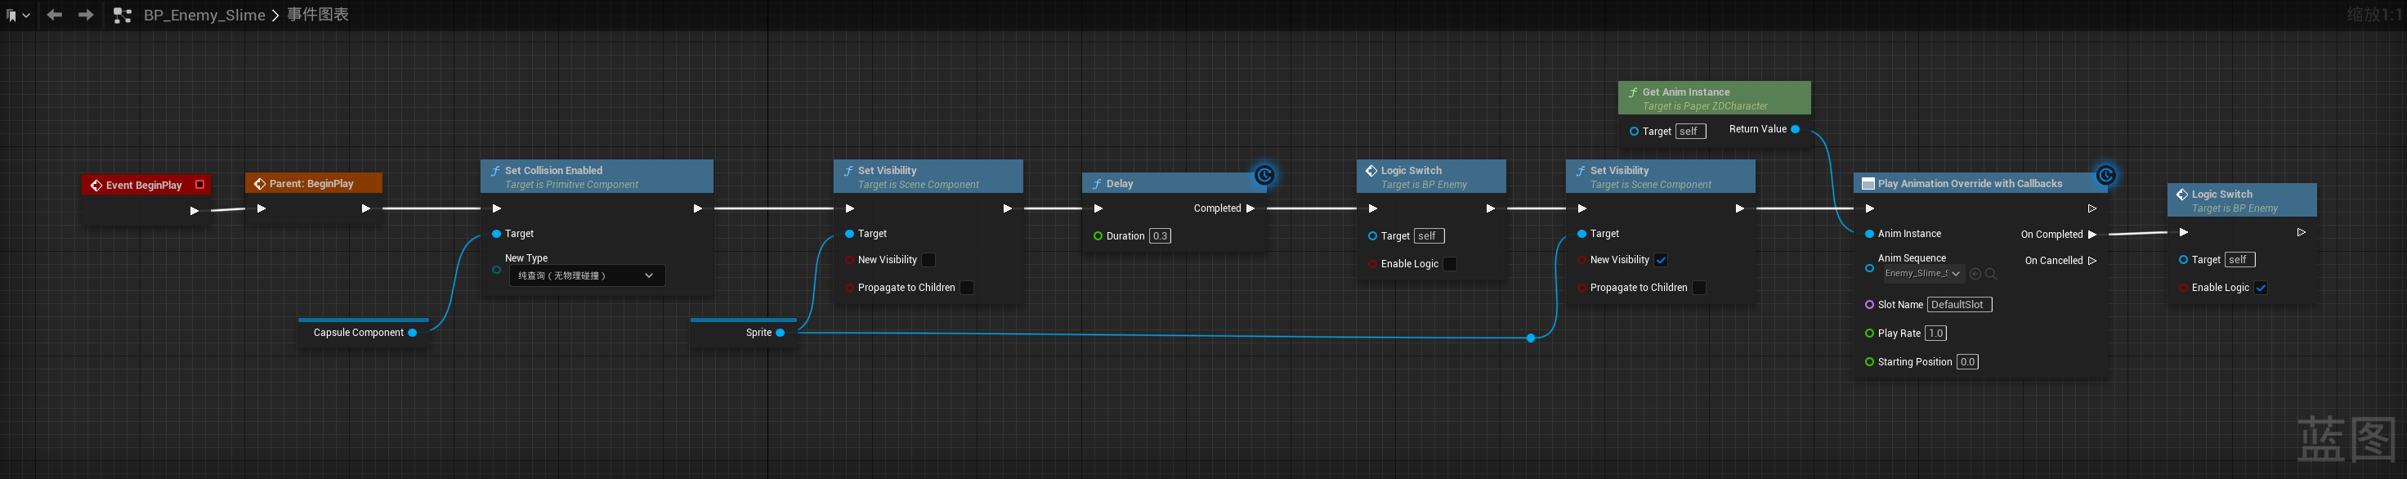The width and height of the screenshot is (2407, 479).
Task: Click the purple Slot Name pin
Action: 1870,304
